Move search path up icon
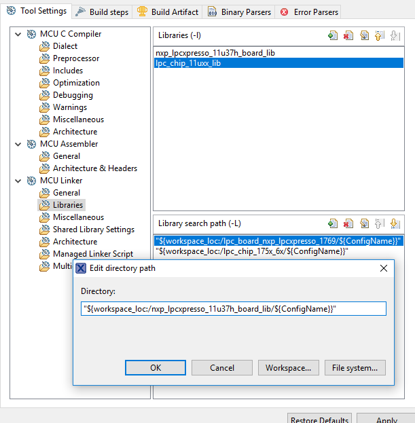The height and width of the screenshot is (423, 415). 380,223
